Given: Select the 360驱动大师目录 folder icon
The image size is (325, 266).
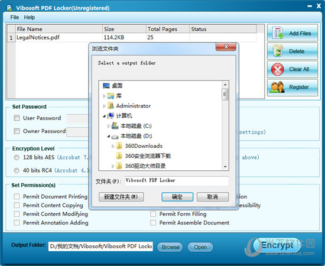Looking at the screenshot, I should point(119,166).
